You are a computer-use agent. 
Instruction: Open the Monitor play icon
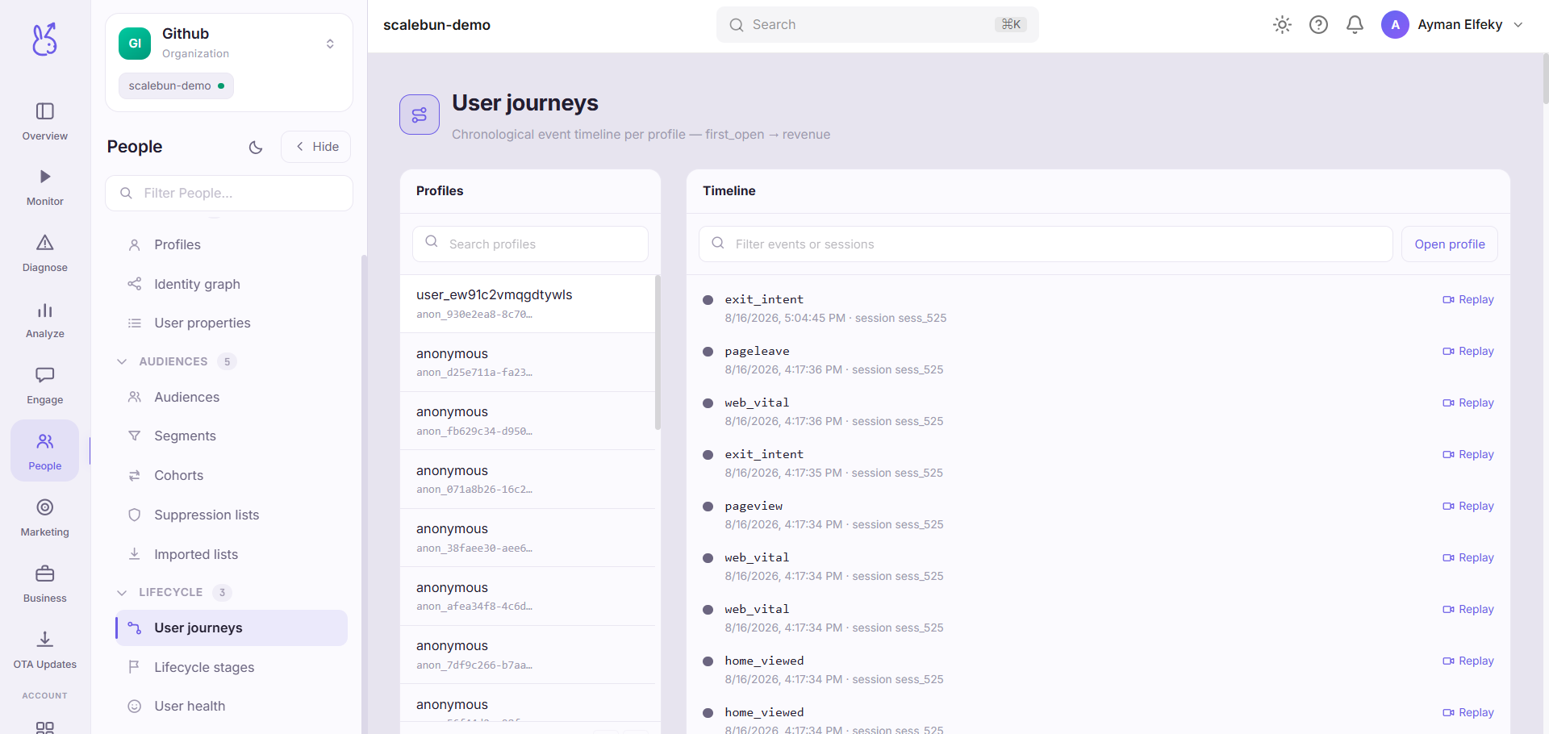45,177
